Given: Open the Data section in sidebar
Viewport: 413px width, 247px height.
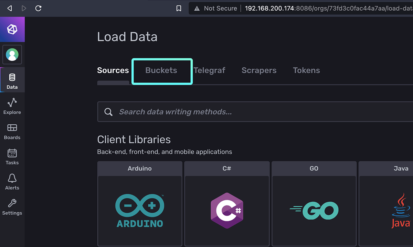Looking at the screenshot, I should click(x=12, y=80).
